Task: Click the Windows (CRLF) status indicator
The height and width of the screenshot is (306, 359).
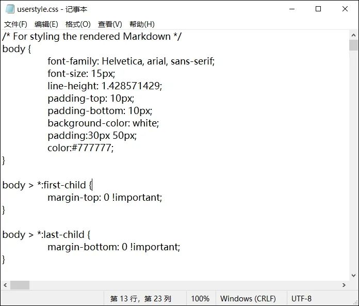Action: pyautogui.click(x=248, y=298)
